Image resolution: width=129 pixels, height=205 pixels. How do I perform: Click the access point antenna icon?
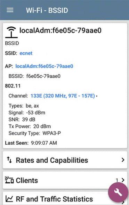[x=11, y=32]
